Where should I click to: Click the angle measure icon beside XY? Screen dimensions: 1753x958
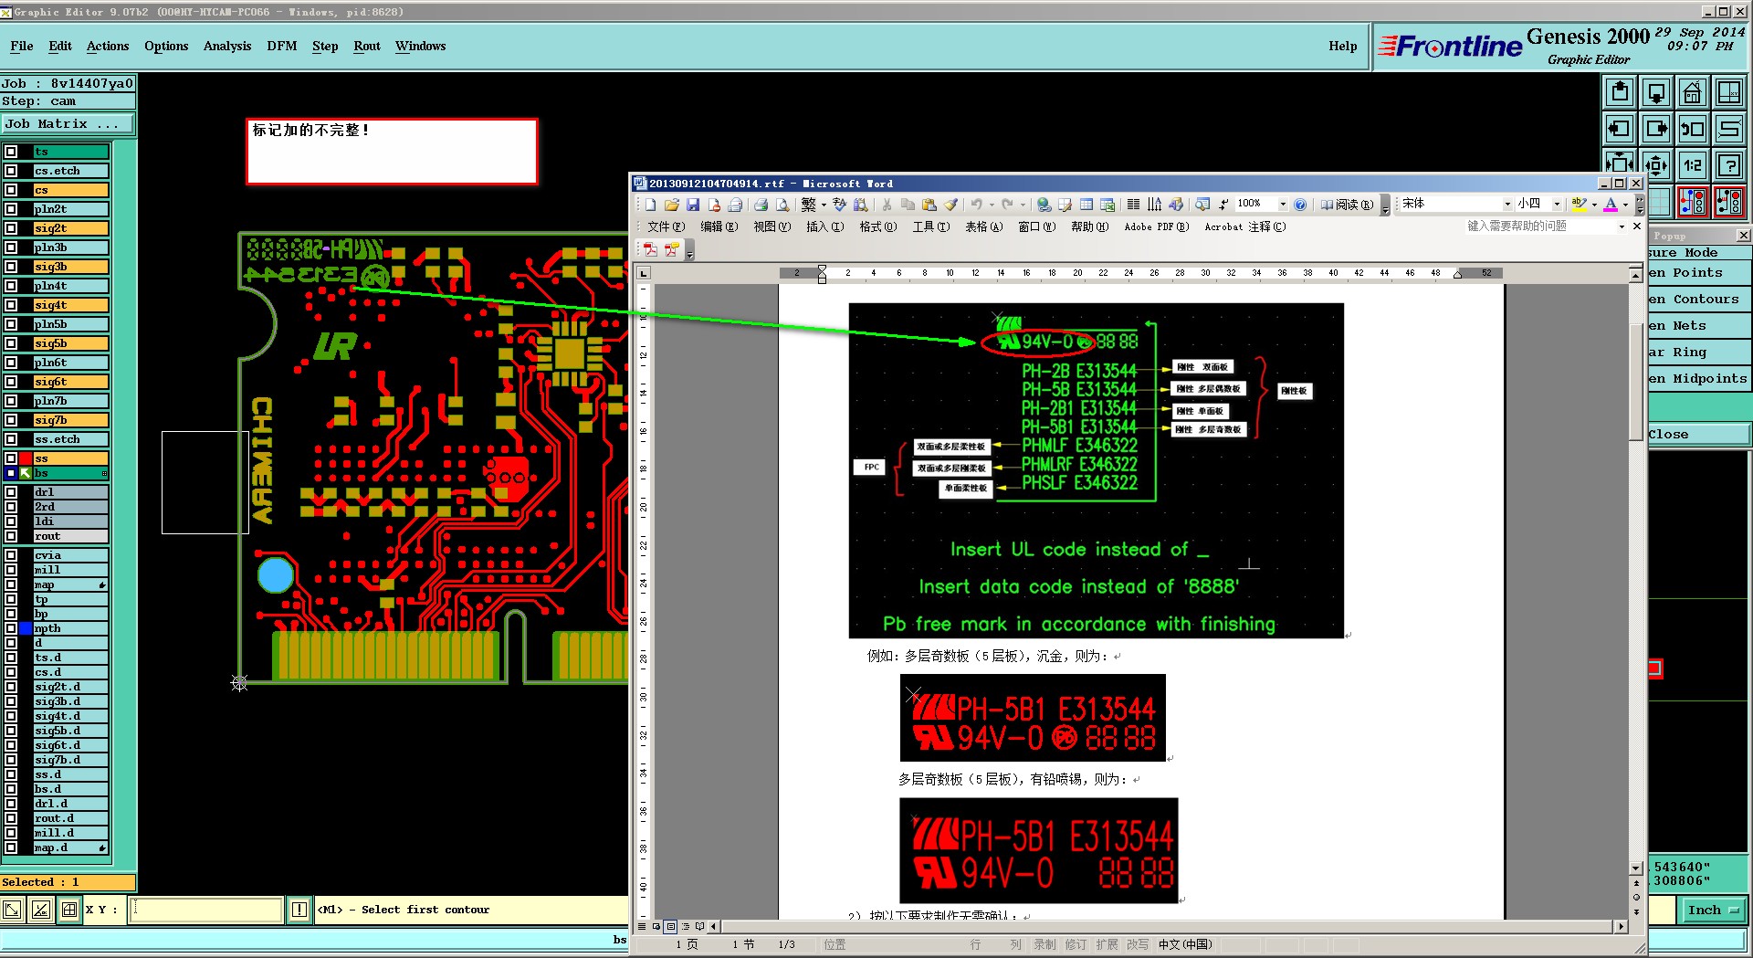(x=41, y=910)
